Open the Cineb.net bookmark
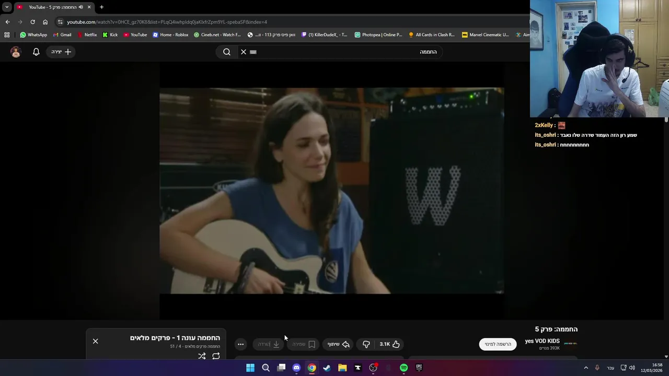Viewport: 669px width, 376px height. click(x=217, y=35)
